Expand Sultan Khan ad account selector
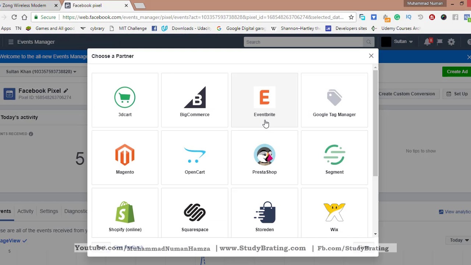 point(41,71)
